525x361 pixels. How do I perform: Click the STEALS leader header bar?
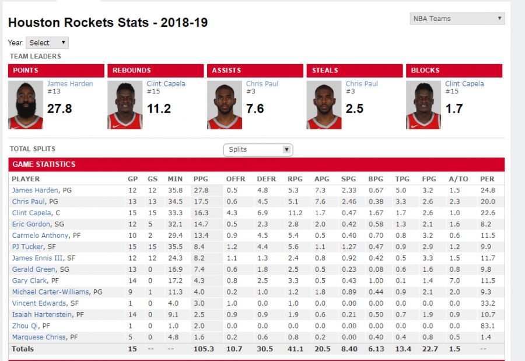(x=355, y=71)
